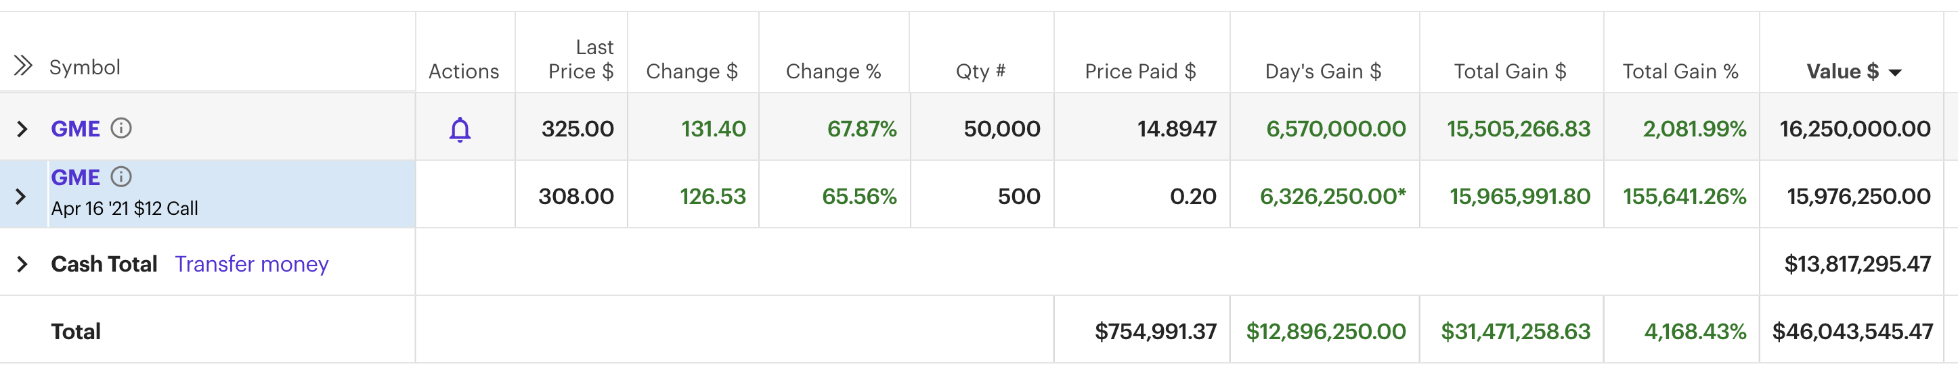1958x377 pixels.
Task: Expand the GME stock row
Action: [22, 129]
